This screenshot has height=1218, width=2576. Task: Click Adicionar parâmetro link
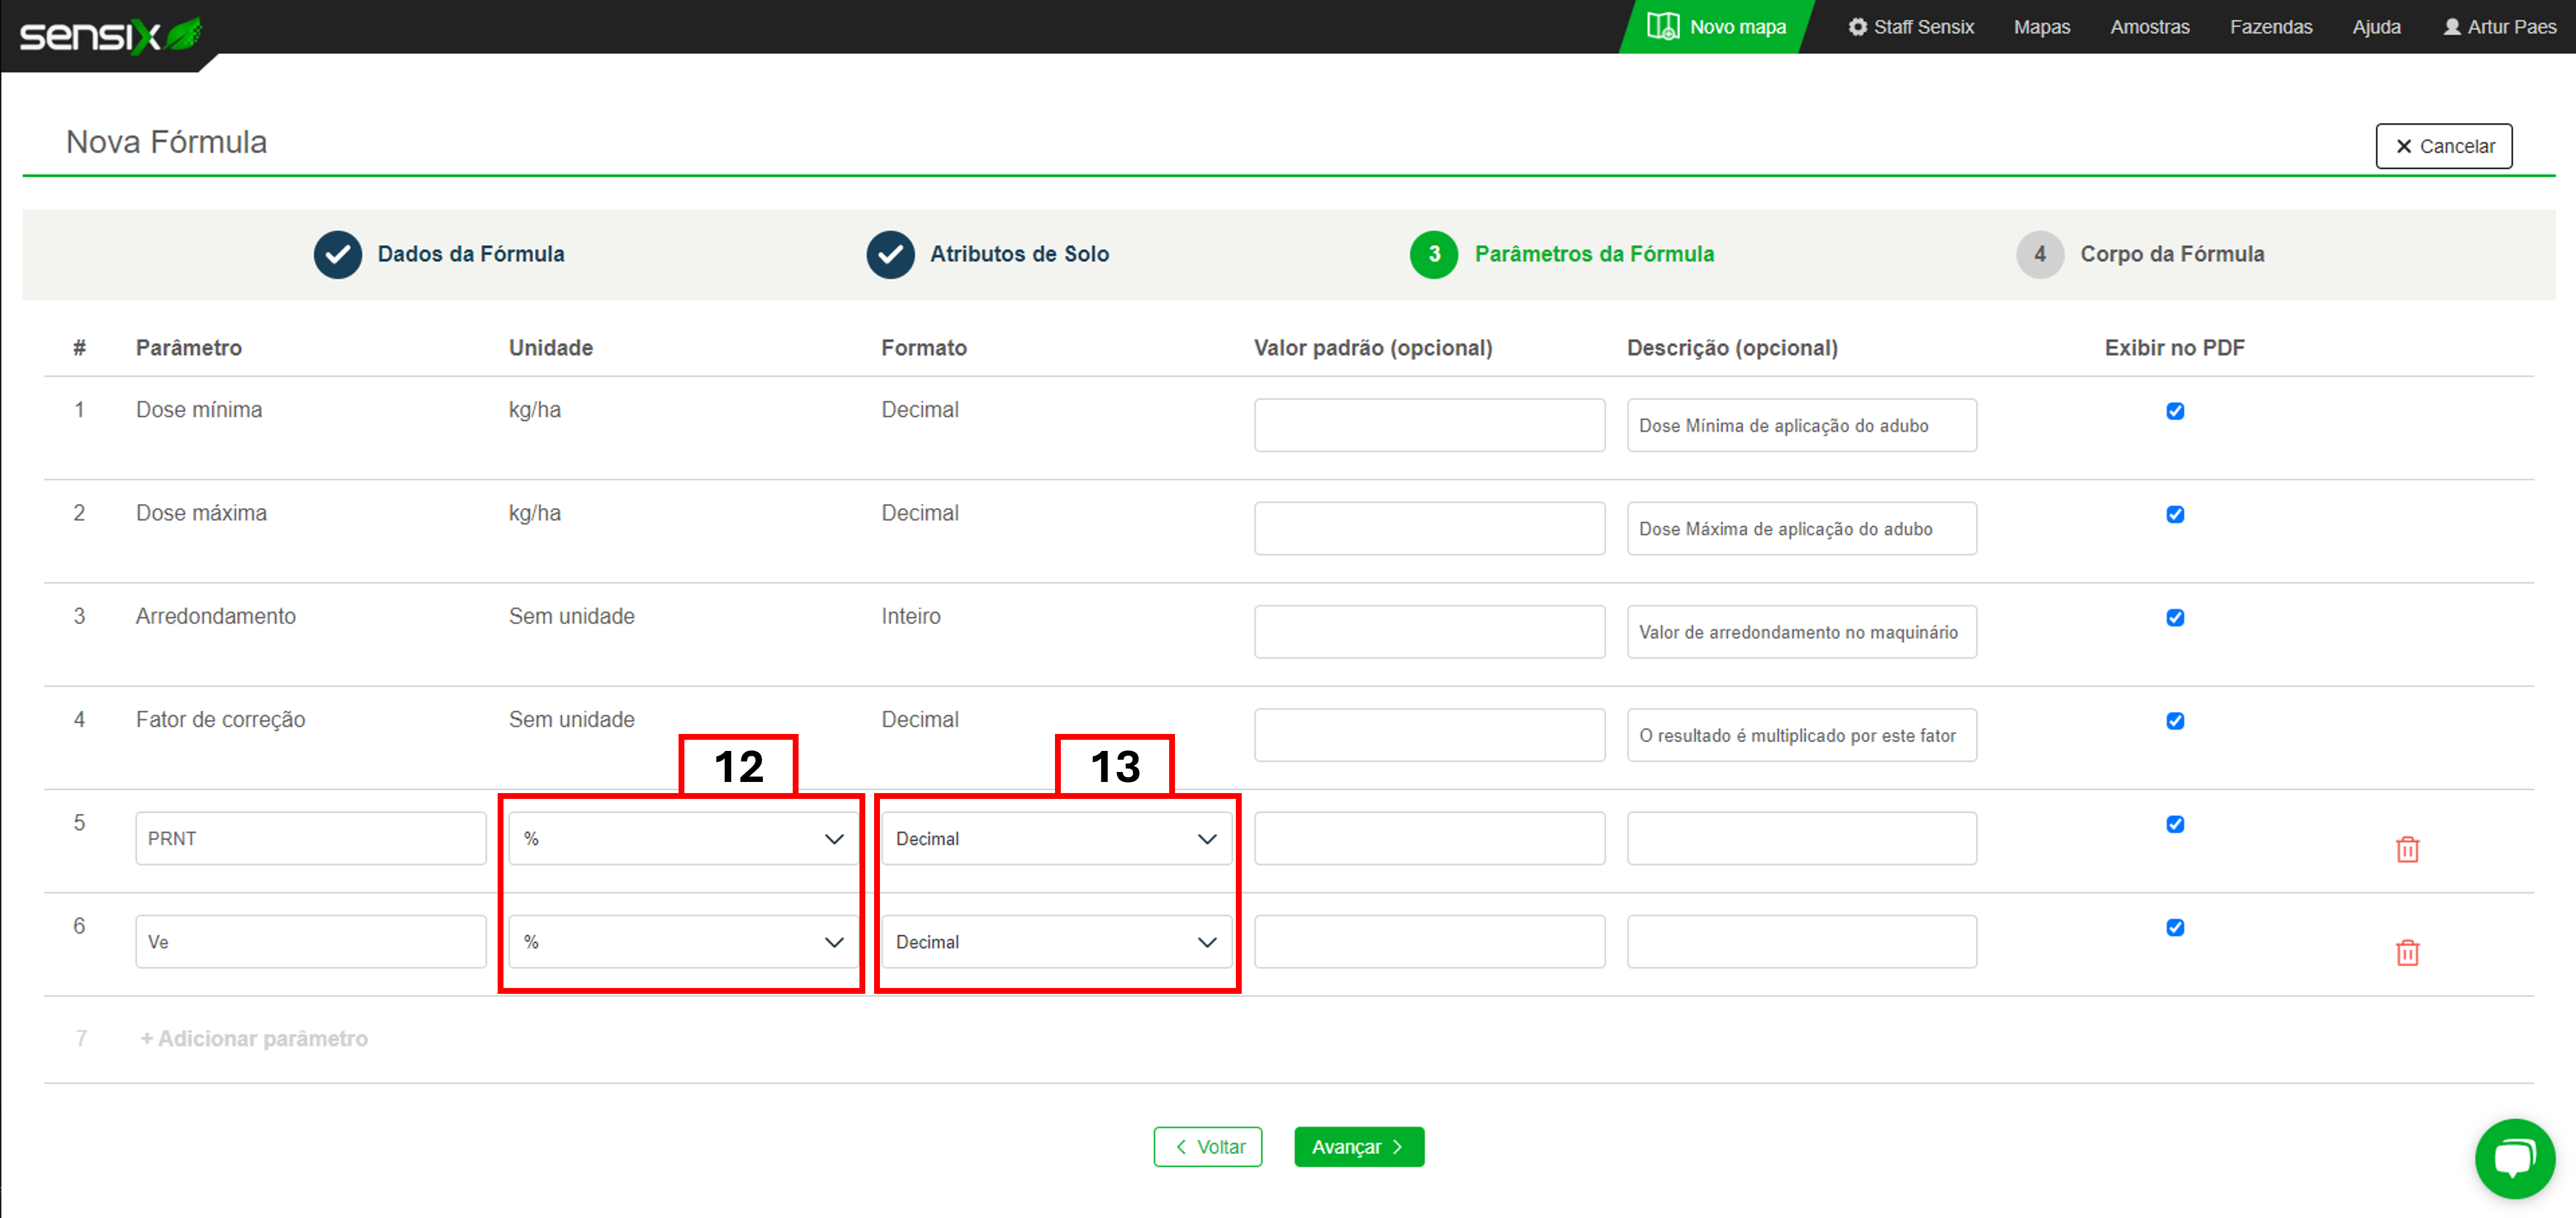click(254, 1038)
